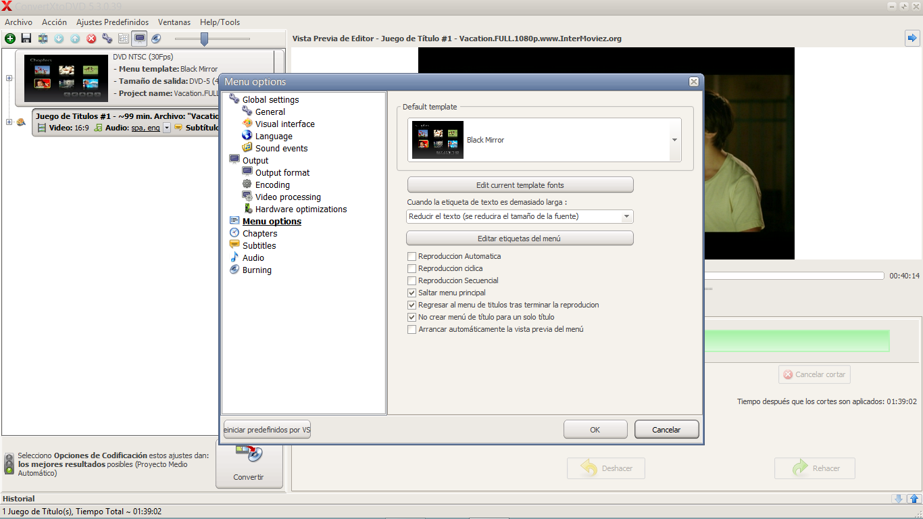923x519 pixels.
Task: Click the green add file icon
Action: pos(10,39)
